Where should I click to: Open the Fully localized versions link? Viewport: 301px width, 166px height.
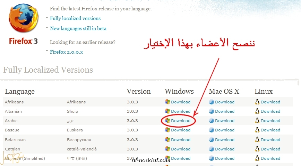tap(75, 18)
